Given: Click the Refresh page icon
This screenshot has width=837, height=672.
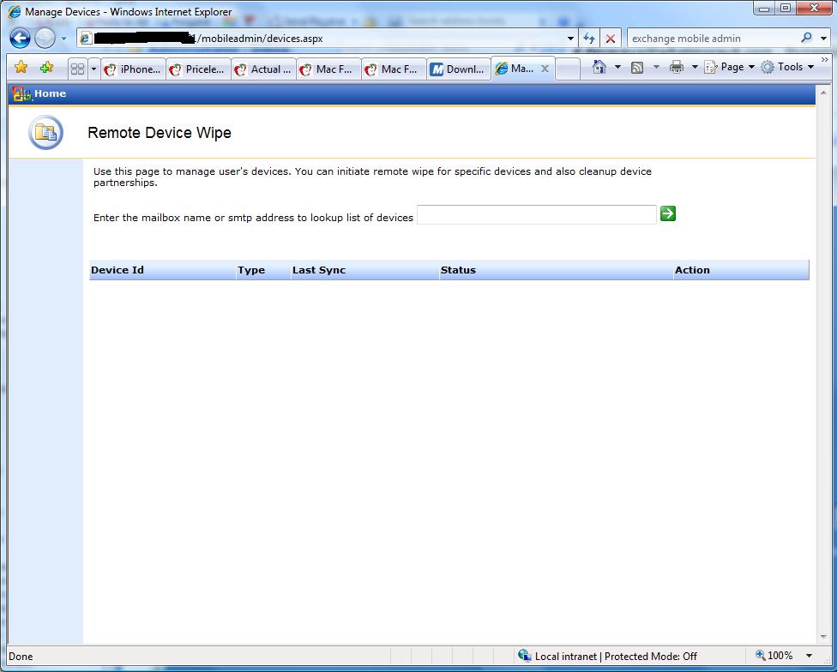Looking at the screenshot, I should point(589,39).
